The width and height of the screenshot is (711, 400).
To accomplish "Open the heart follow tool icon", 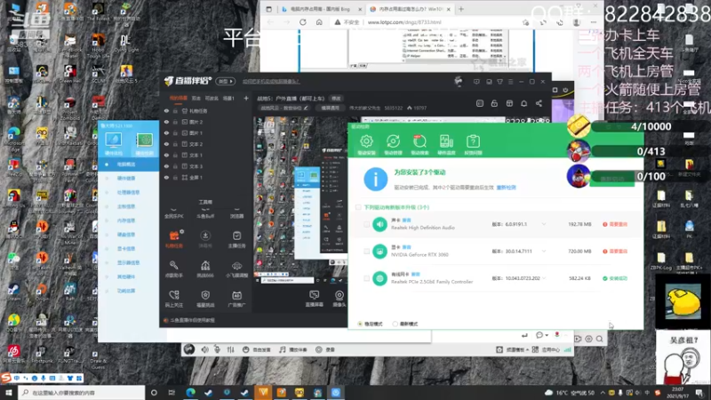I will click(174, 295).
